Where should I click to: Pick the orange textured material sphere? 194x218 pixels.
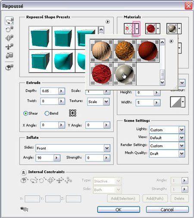[x=125, y=51]
